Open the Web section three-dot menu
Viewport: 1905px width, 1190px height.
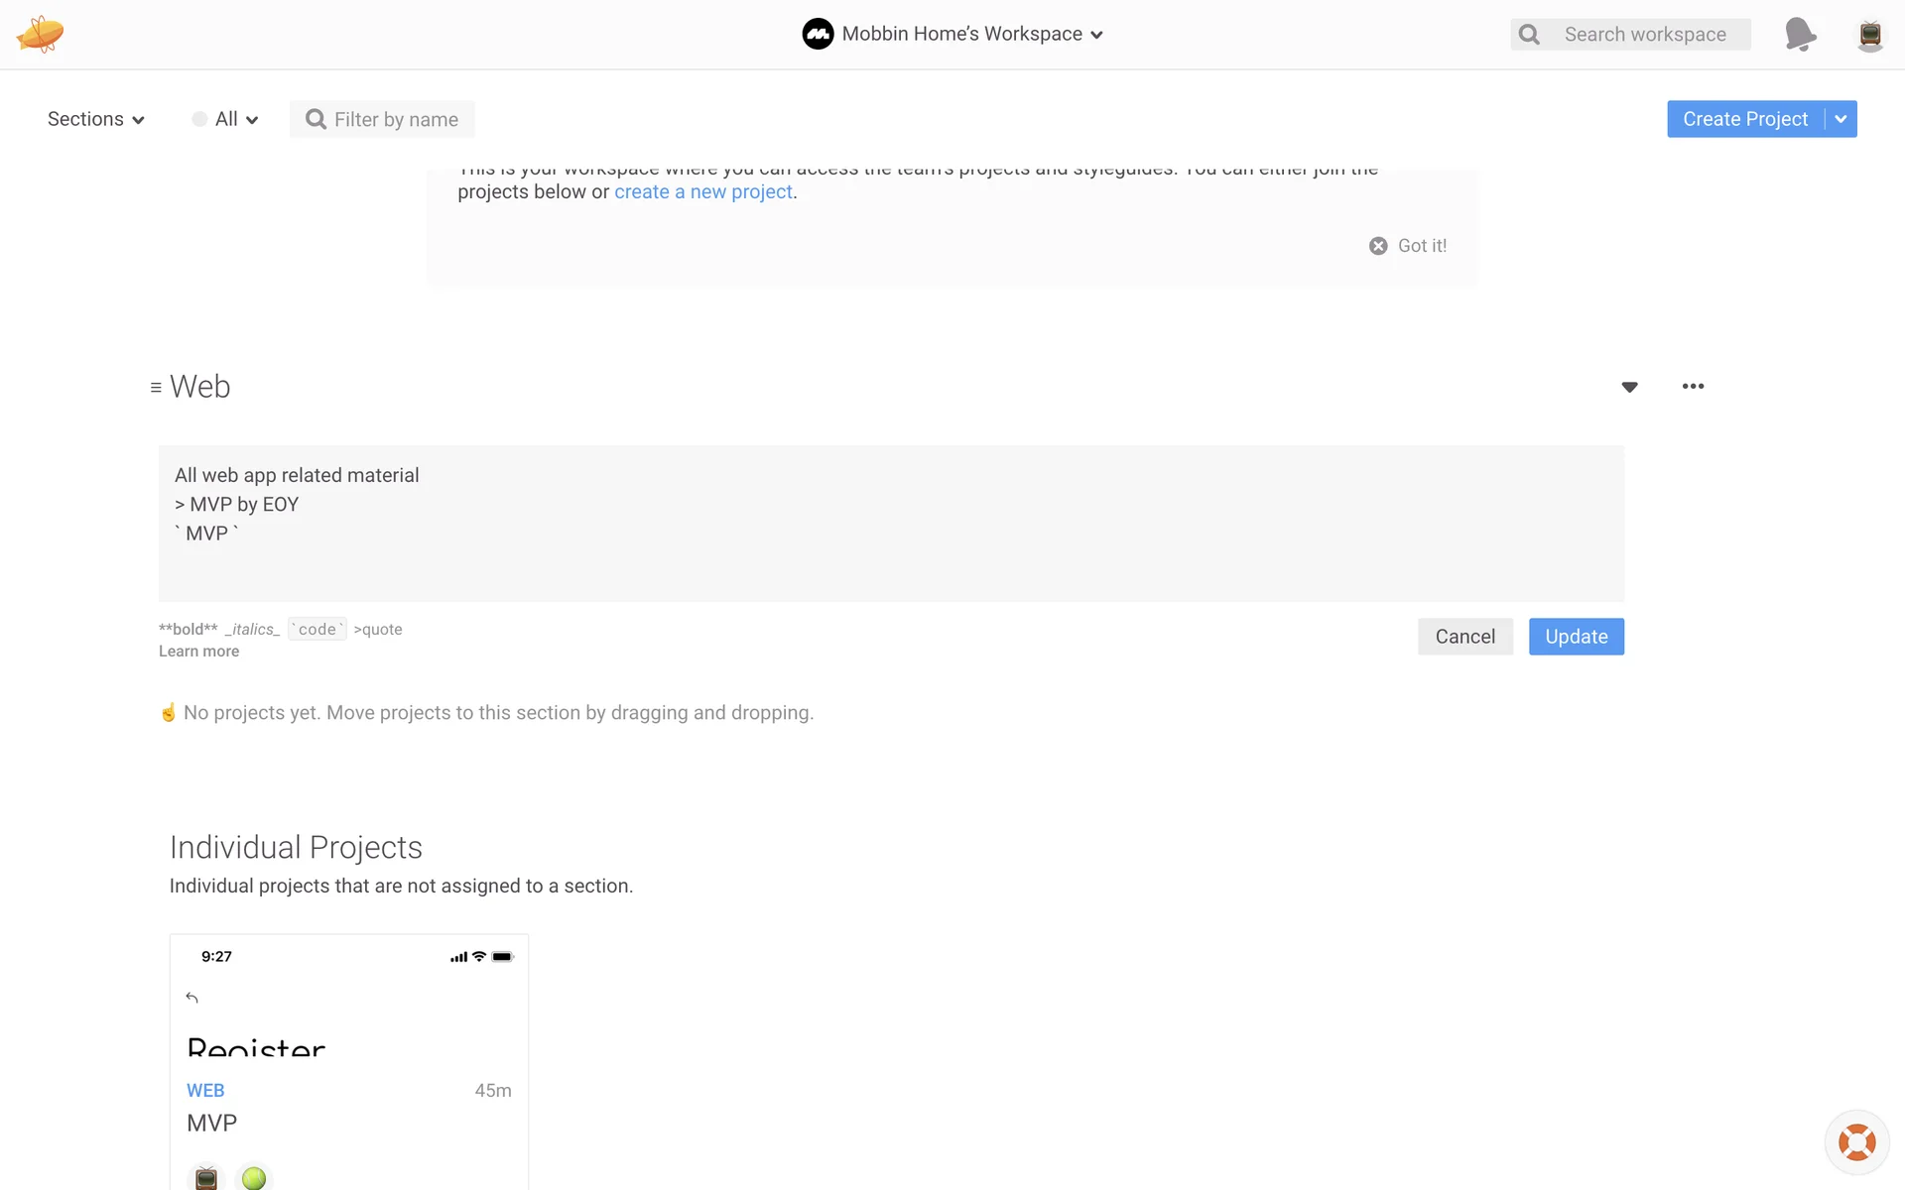[1693, 387]
